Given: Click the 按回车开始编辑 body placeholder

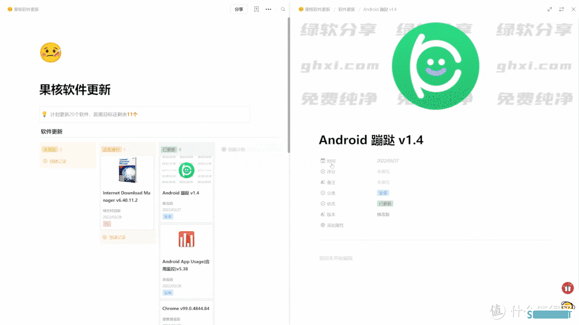Looking at the screenshot, I should (336, 258).
